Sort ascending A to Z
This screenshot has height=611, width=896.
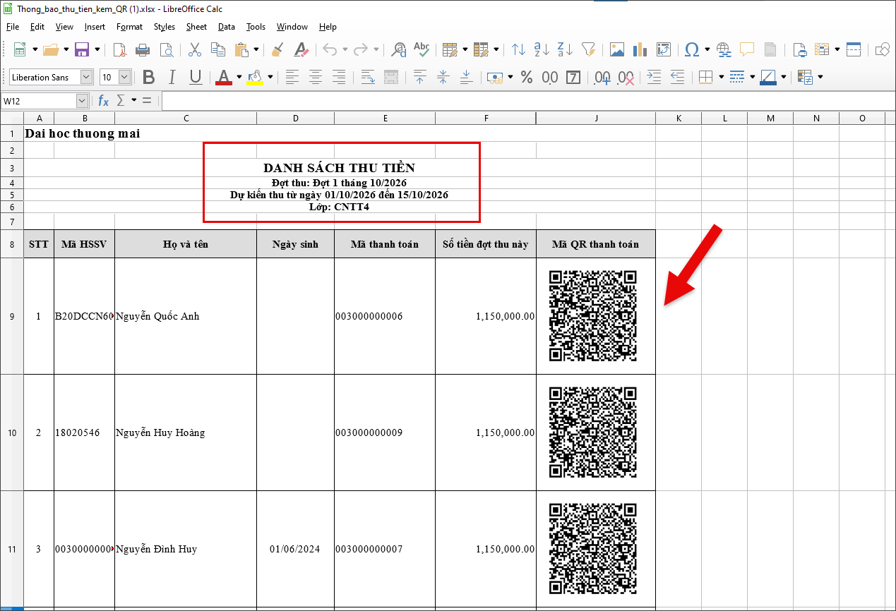tap(542, 49)
